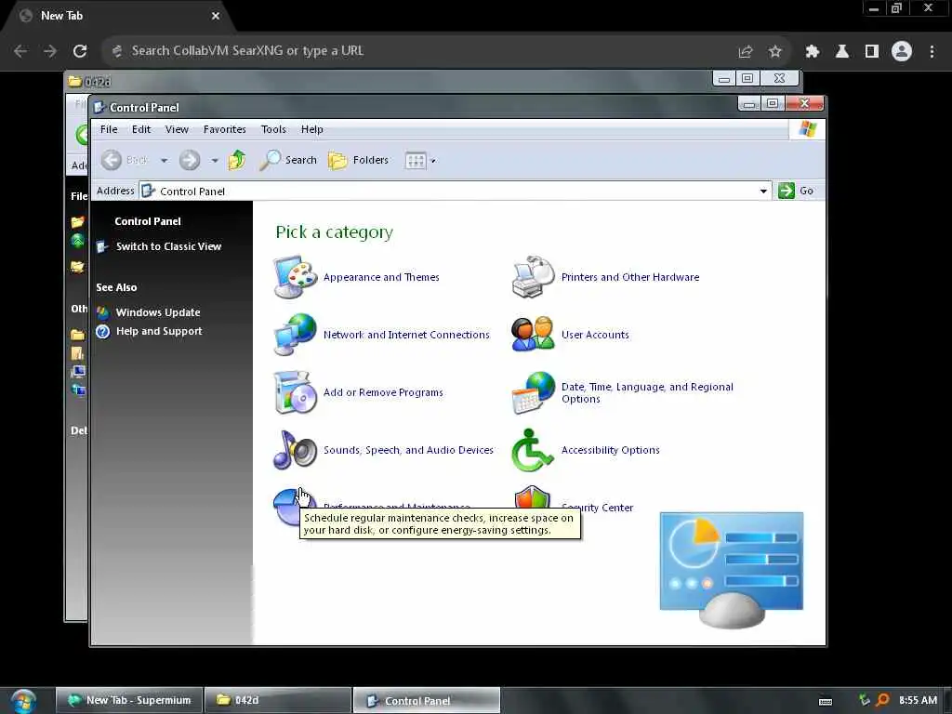The width and height of the screenshot is (952, 714).
Task: Open the browser three-dot menu
Action: pyautogui.click(x=932, y=52)
